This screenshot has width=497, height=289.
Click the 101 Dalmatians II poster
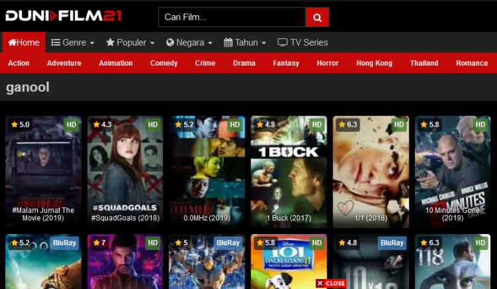[x=289, y=261]
